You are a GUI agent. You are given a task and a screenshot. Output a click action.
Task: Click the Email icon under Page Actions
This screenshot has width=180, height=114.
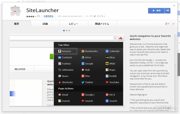(60, 95)
